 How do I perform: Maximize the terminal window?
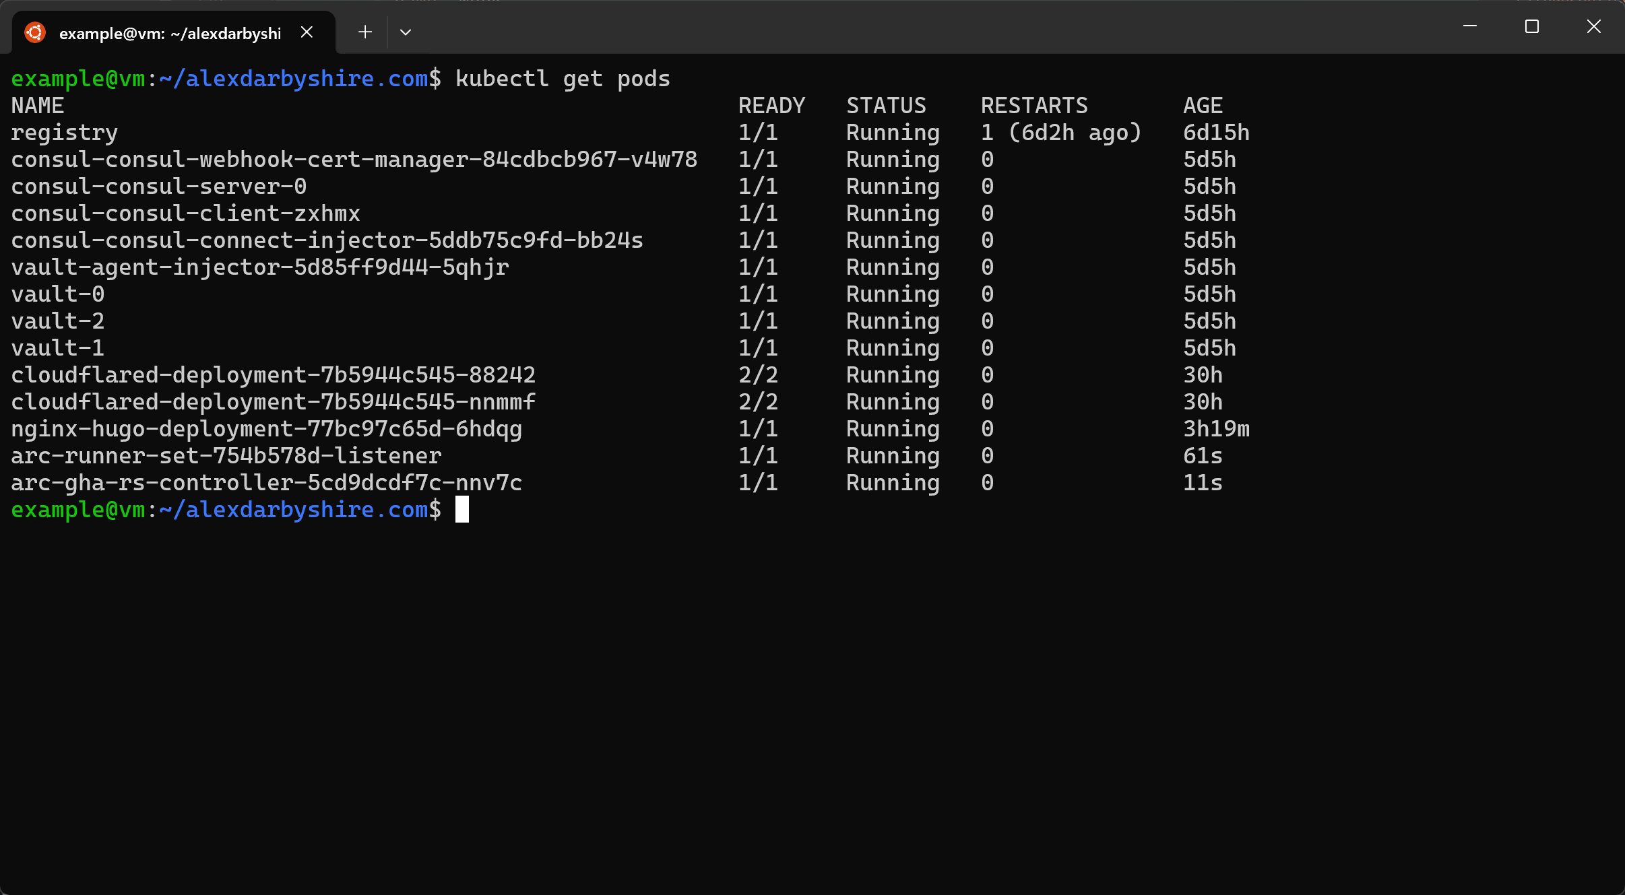1532,26
